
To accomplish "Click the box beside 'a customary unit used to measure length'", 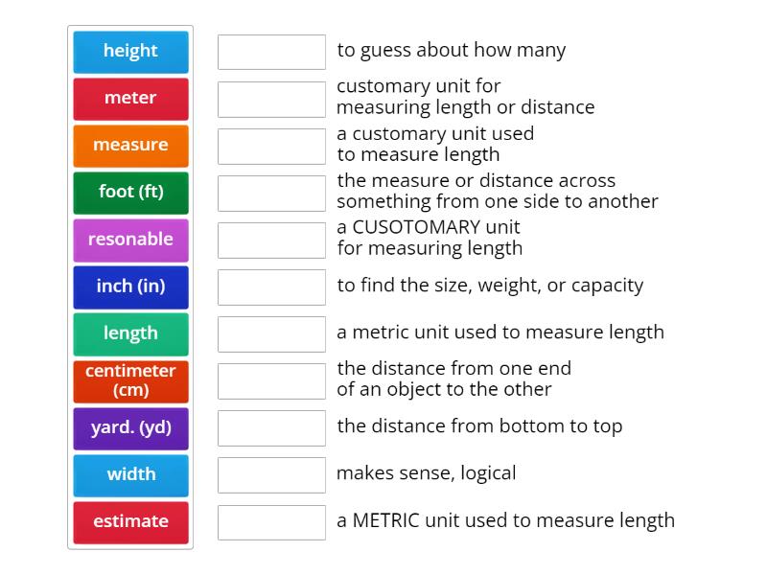I will point(271,146).
